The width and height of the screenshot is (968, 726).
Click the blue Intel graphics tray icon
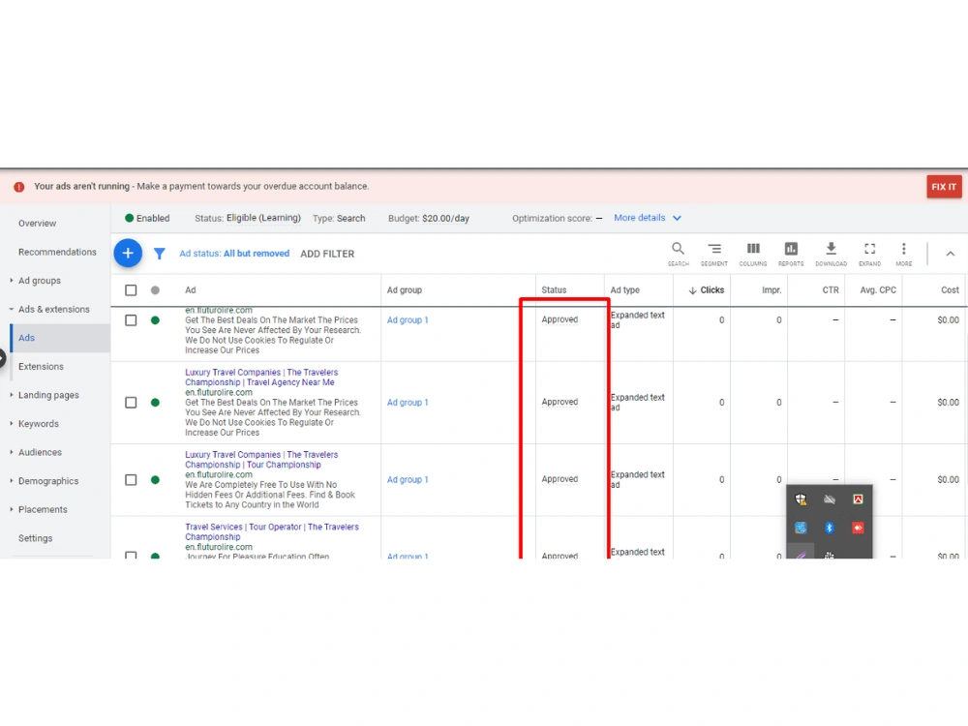pos(801,528)
